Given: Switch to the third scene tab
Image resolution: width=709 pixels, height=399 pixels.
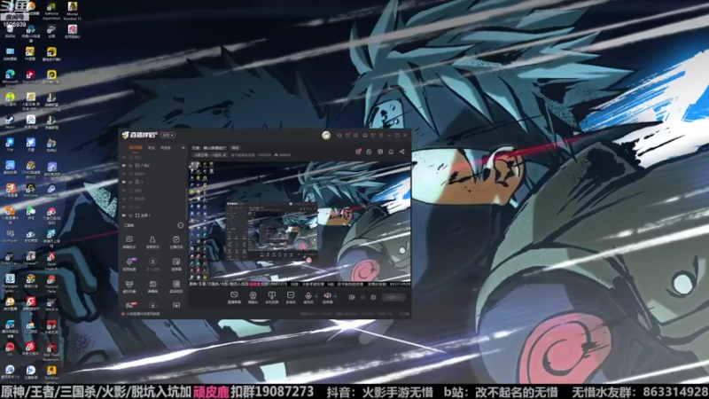Looking at the screenshot, I should [x=166, y=148].
